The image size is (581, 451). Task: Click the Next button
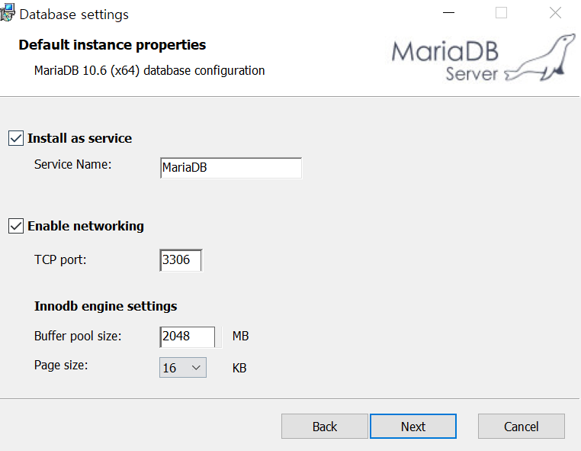point(413,427)
